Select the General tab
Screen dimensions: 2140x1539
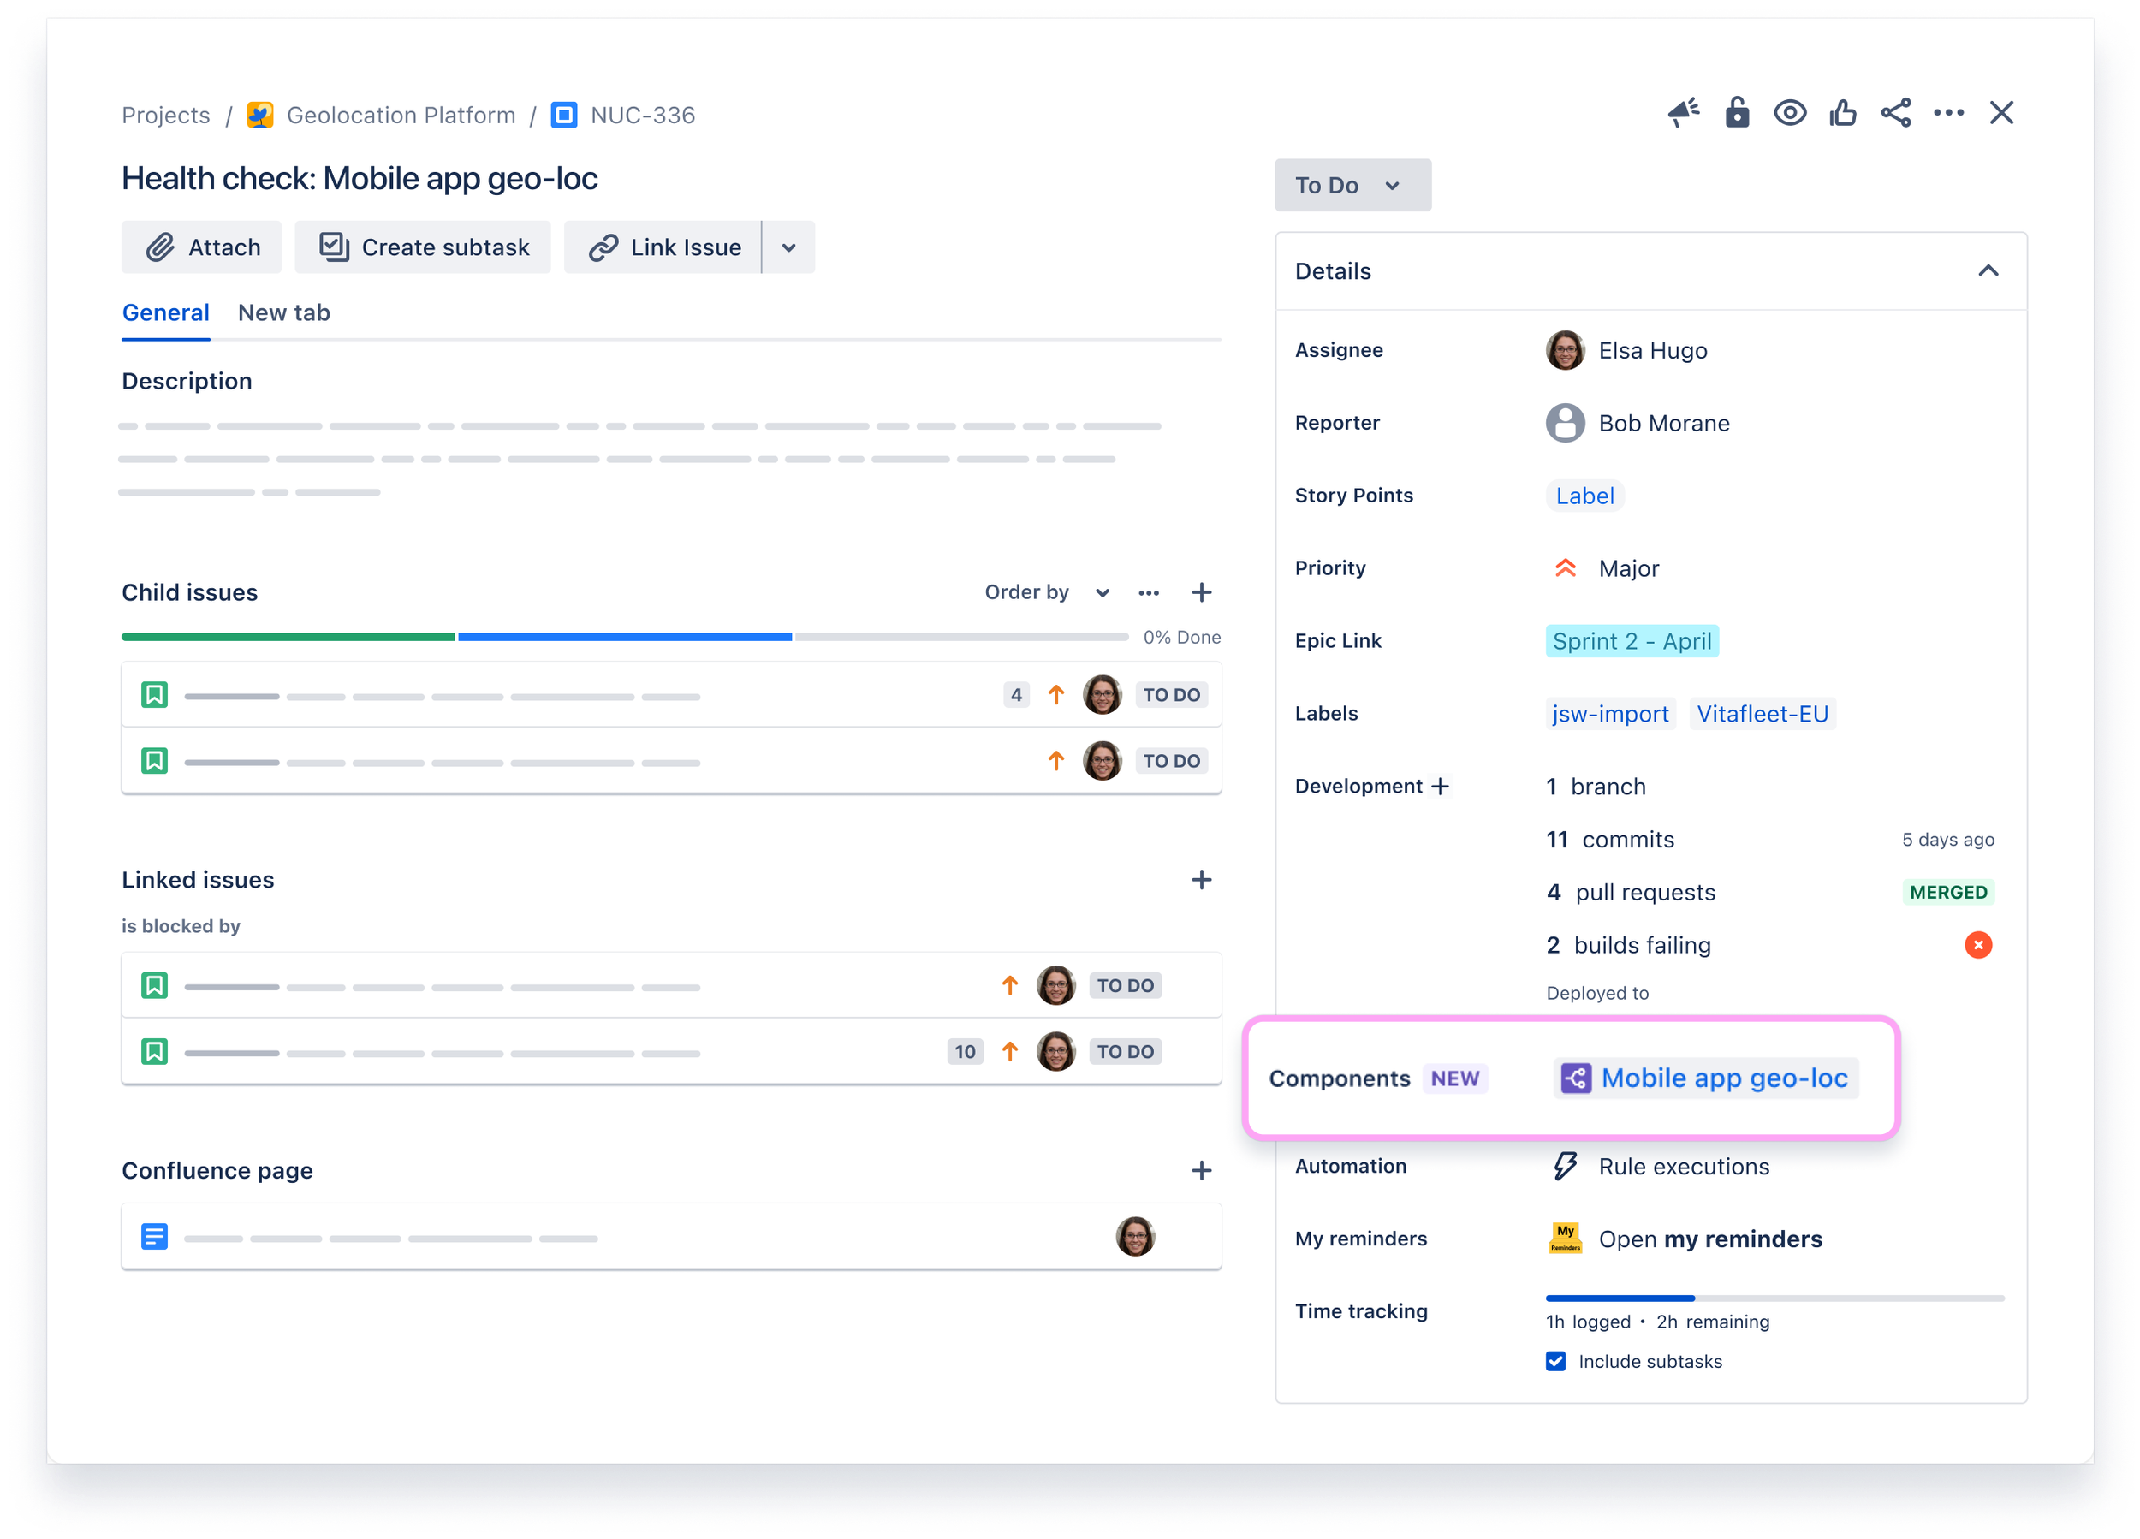165,312
